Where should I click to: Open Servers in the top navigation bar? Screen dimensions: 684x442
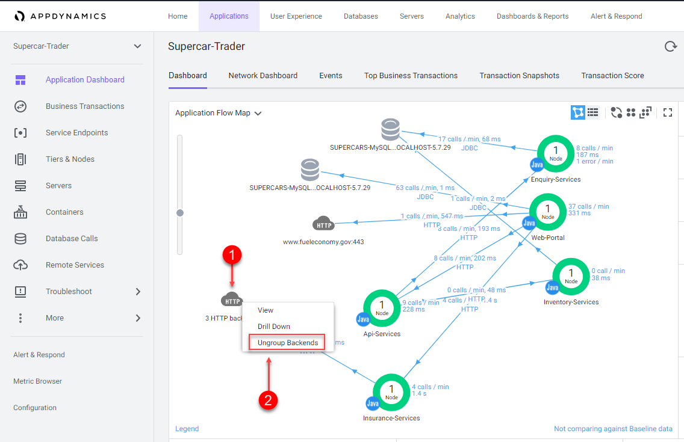(x=412, y=16)
